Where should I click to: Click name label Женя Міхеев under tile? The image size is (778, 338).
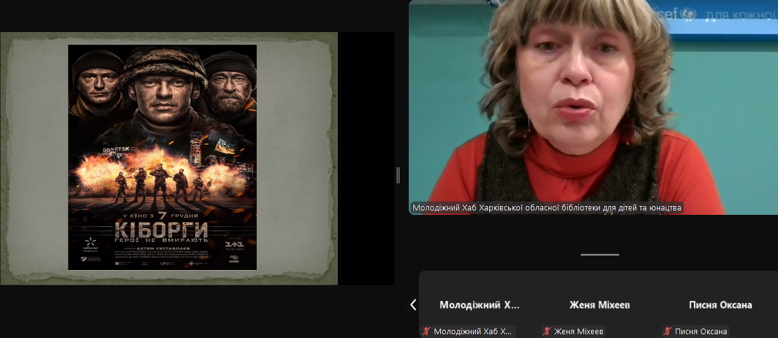pyautogui.click(x=578, y=332)
